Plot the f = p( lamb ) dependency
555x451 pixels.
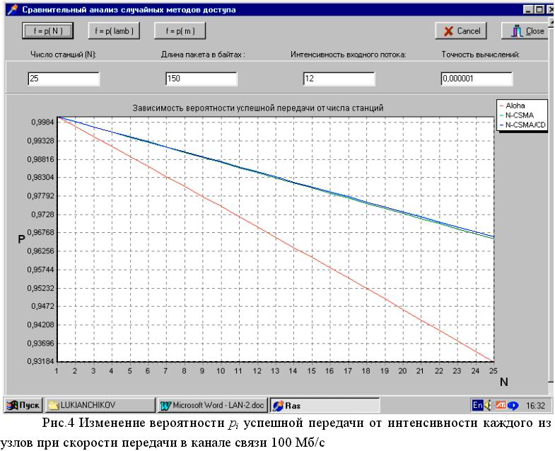pos(114,31)
